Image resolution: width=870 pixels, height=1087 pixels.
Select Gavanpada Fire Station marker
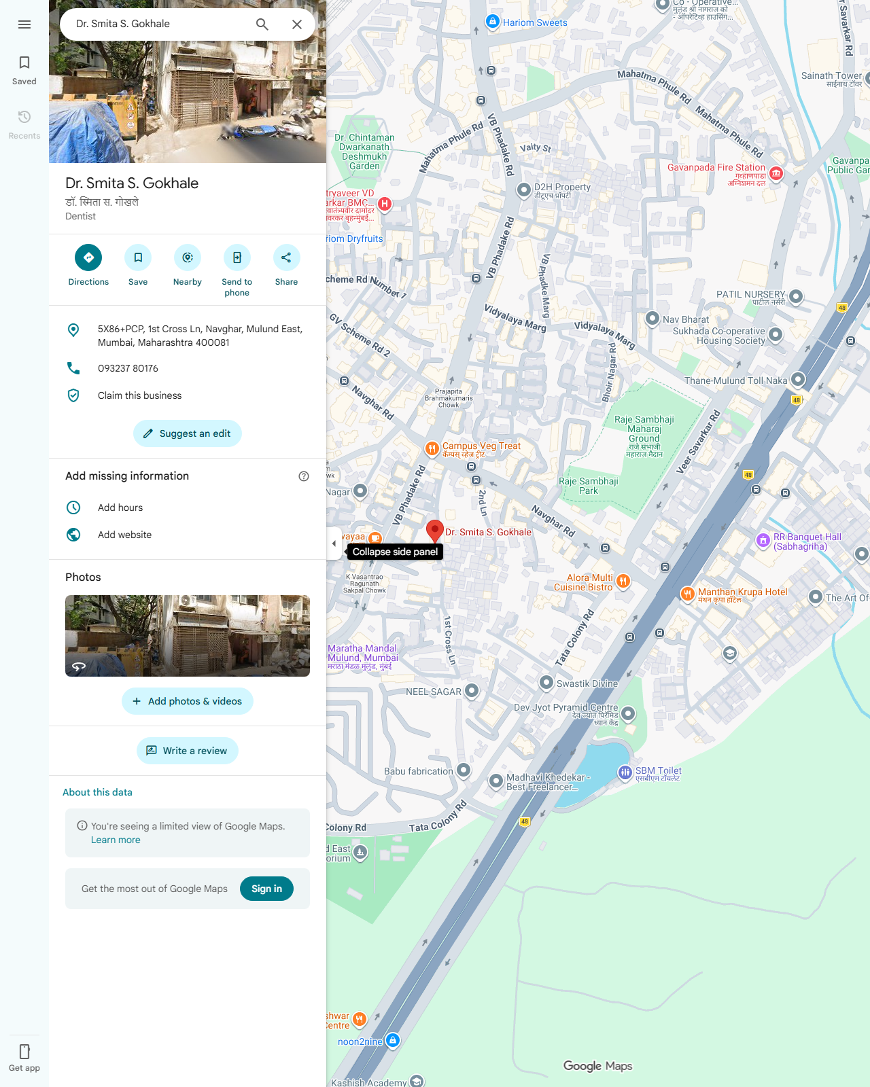click(x=776, y=173)
